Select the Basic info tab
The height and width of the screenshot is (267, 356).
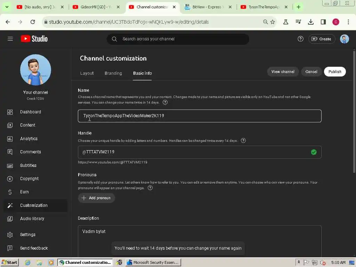coord(142,73)
